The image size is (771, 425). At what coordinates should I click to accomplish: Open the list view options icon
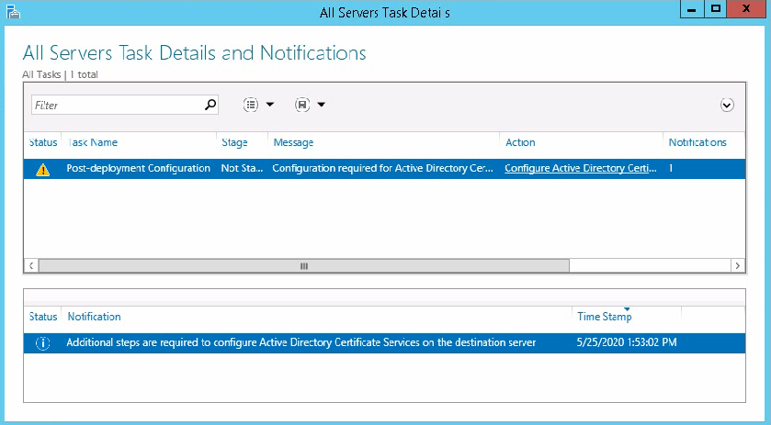pyautogui.click(x=251, y=105)
